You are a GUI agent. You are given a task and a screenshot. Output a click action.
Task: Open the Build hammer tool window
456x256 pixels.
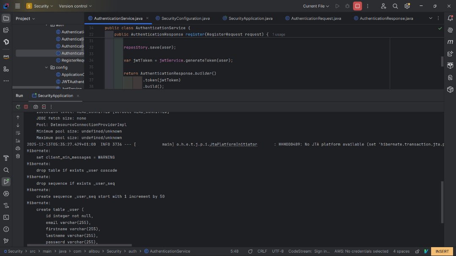[x=6, y=158]
